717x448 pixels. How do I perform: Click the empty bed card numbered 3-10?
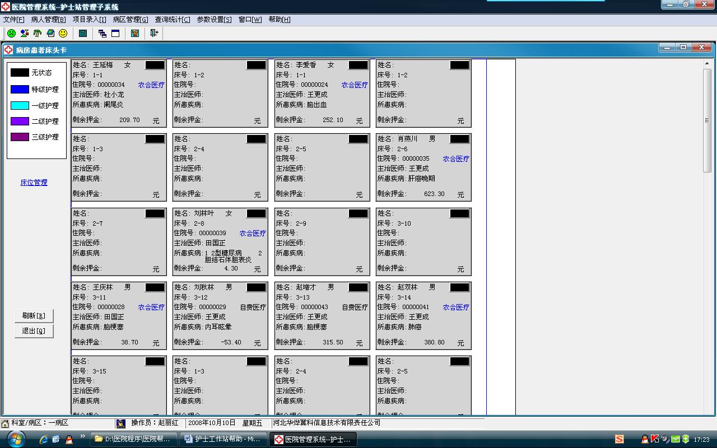[423, 241]
